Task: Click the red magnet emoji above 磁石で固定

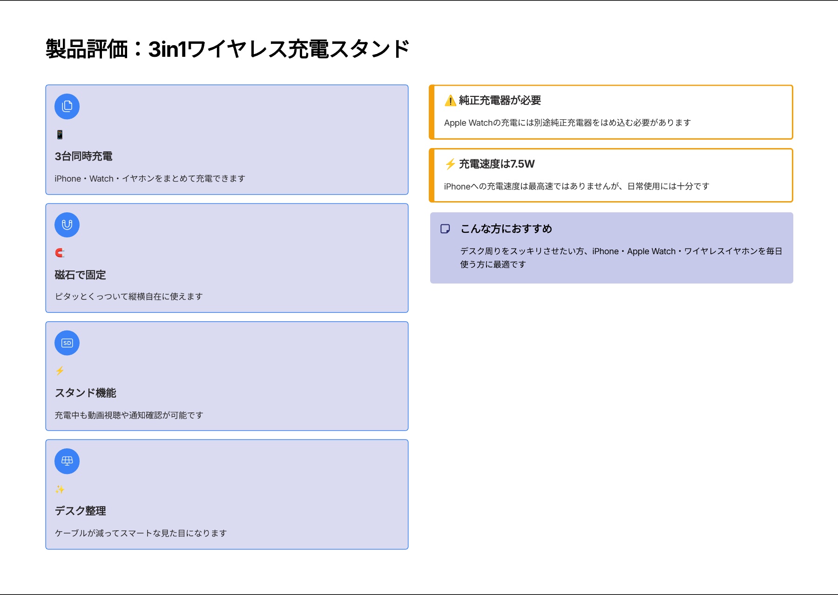Action: (60, 253)
